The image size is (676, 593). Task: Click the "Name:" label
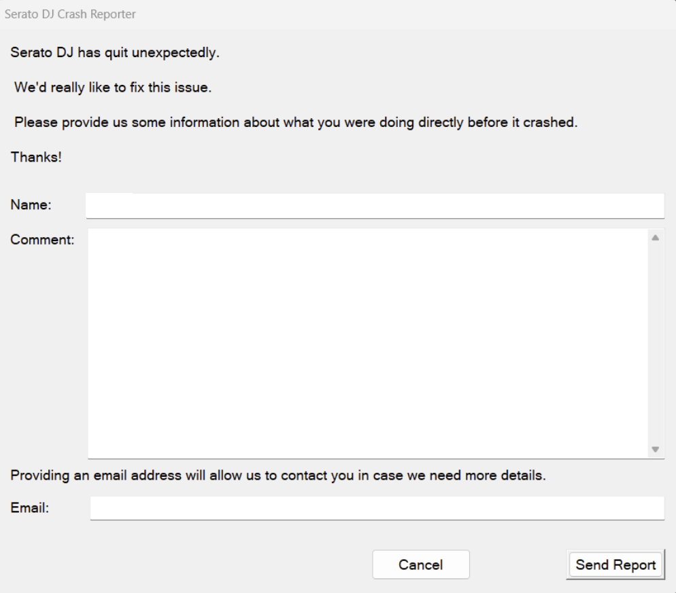[31, 204]
